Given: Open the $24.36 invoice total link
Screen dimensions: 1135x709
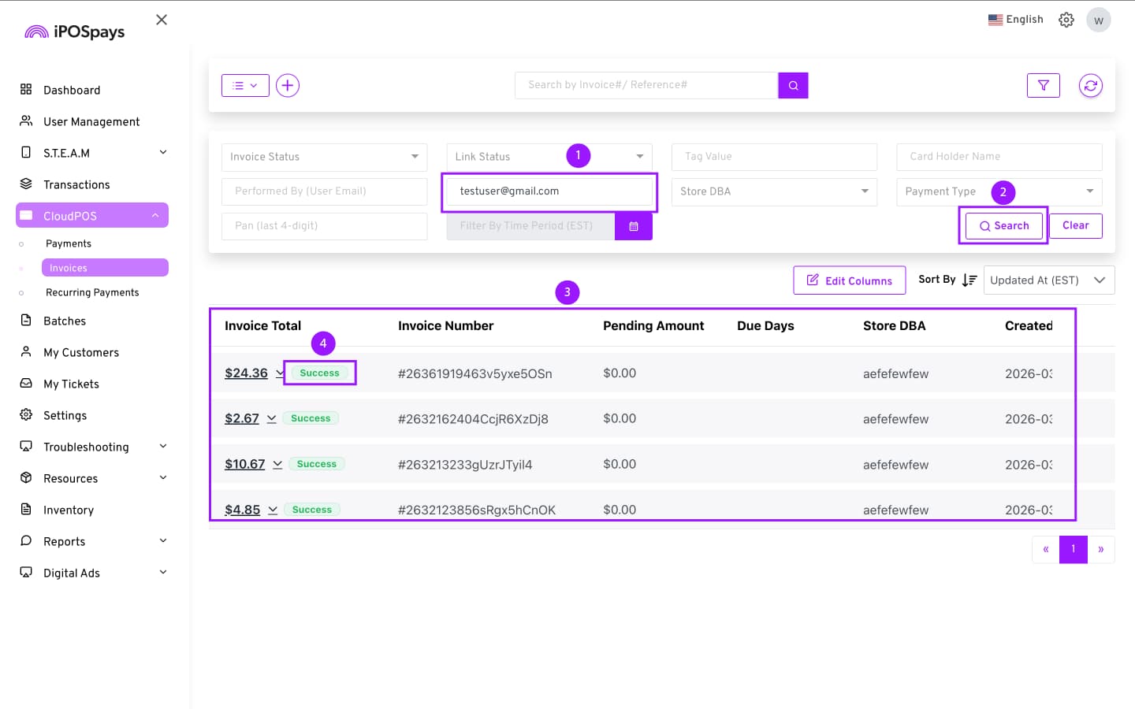Looking at the screenshot, I should click(x=246, y=373).
